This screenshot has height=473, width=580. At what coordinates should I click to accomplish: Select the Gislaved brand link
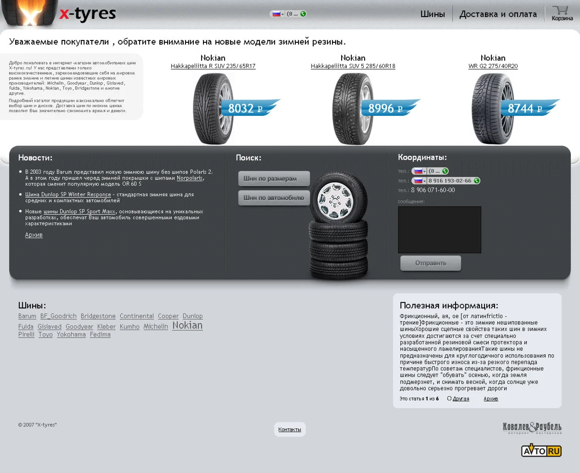(x=50, y=327)
